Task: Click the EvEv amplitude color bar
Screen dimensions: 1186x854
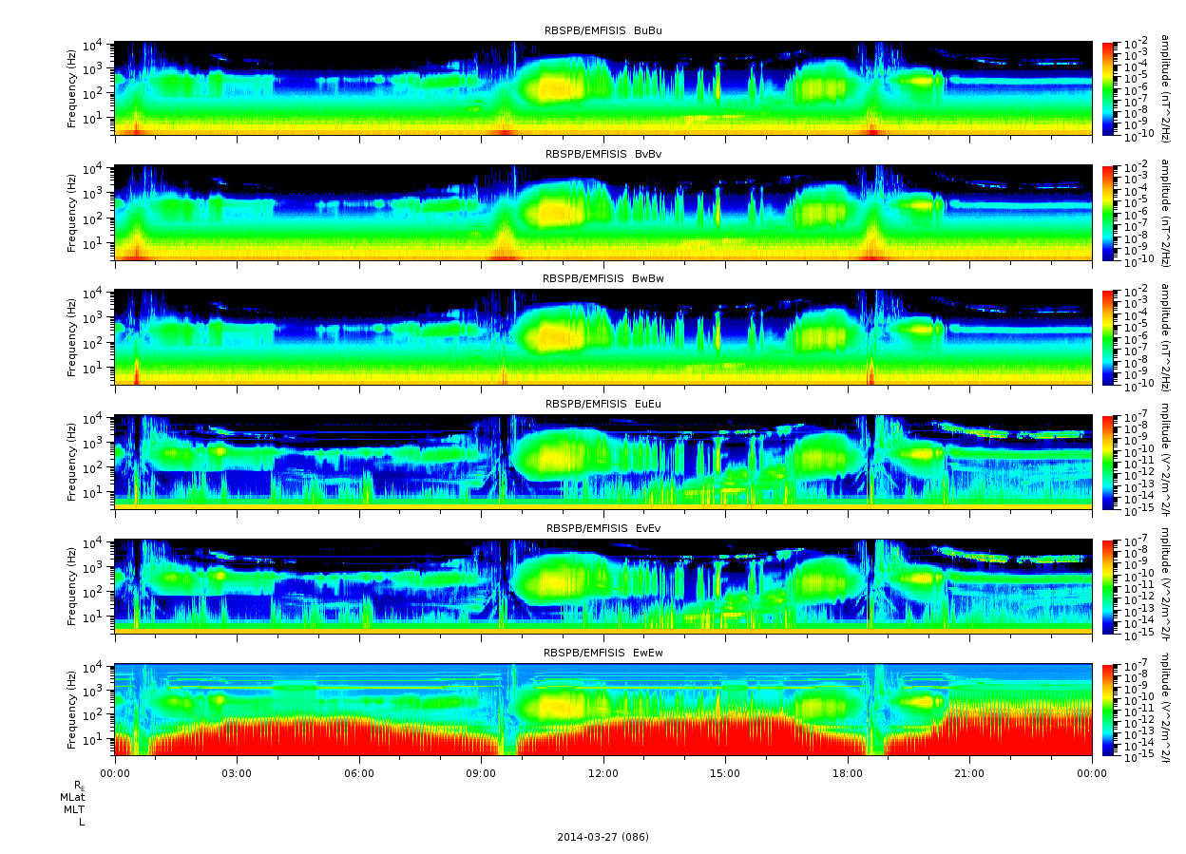Action: (1107, 586)
